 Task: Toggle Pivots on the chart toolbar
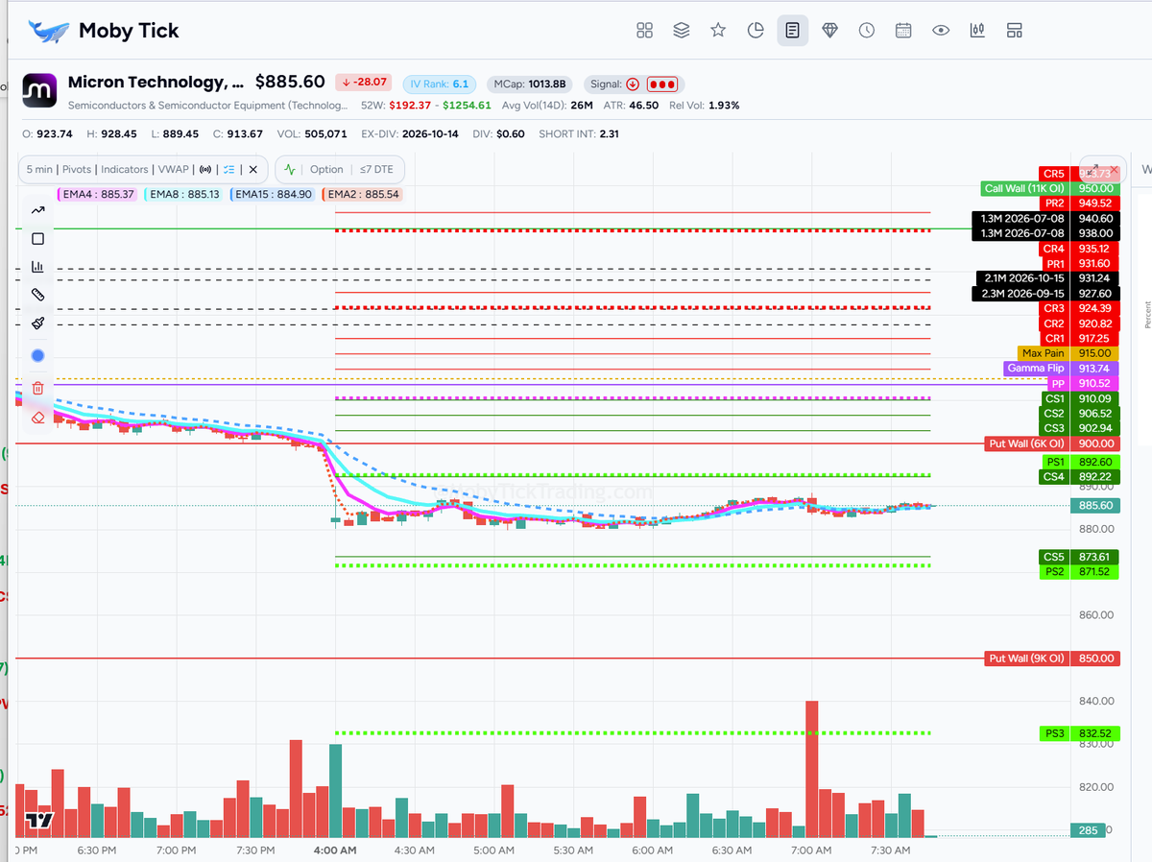click(x=77, y=169)
